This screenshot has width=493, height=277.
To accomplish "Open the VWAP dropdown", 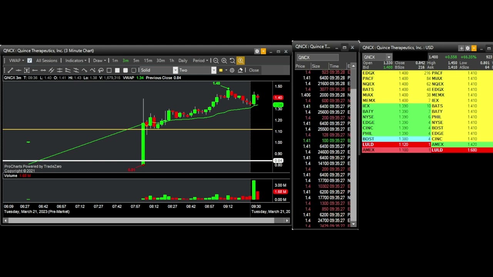I will click(16, 60).
